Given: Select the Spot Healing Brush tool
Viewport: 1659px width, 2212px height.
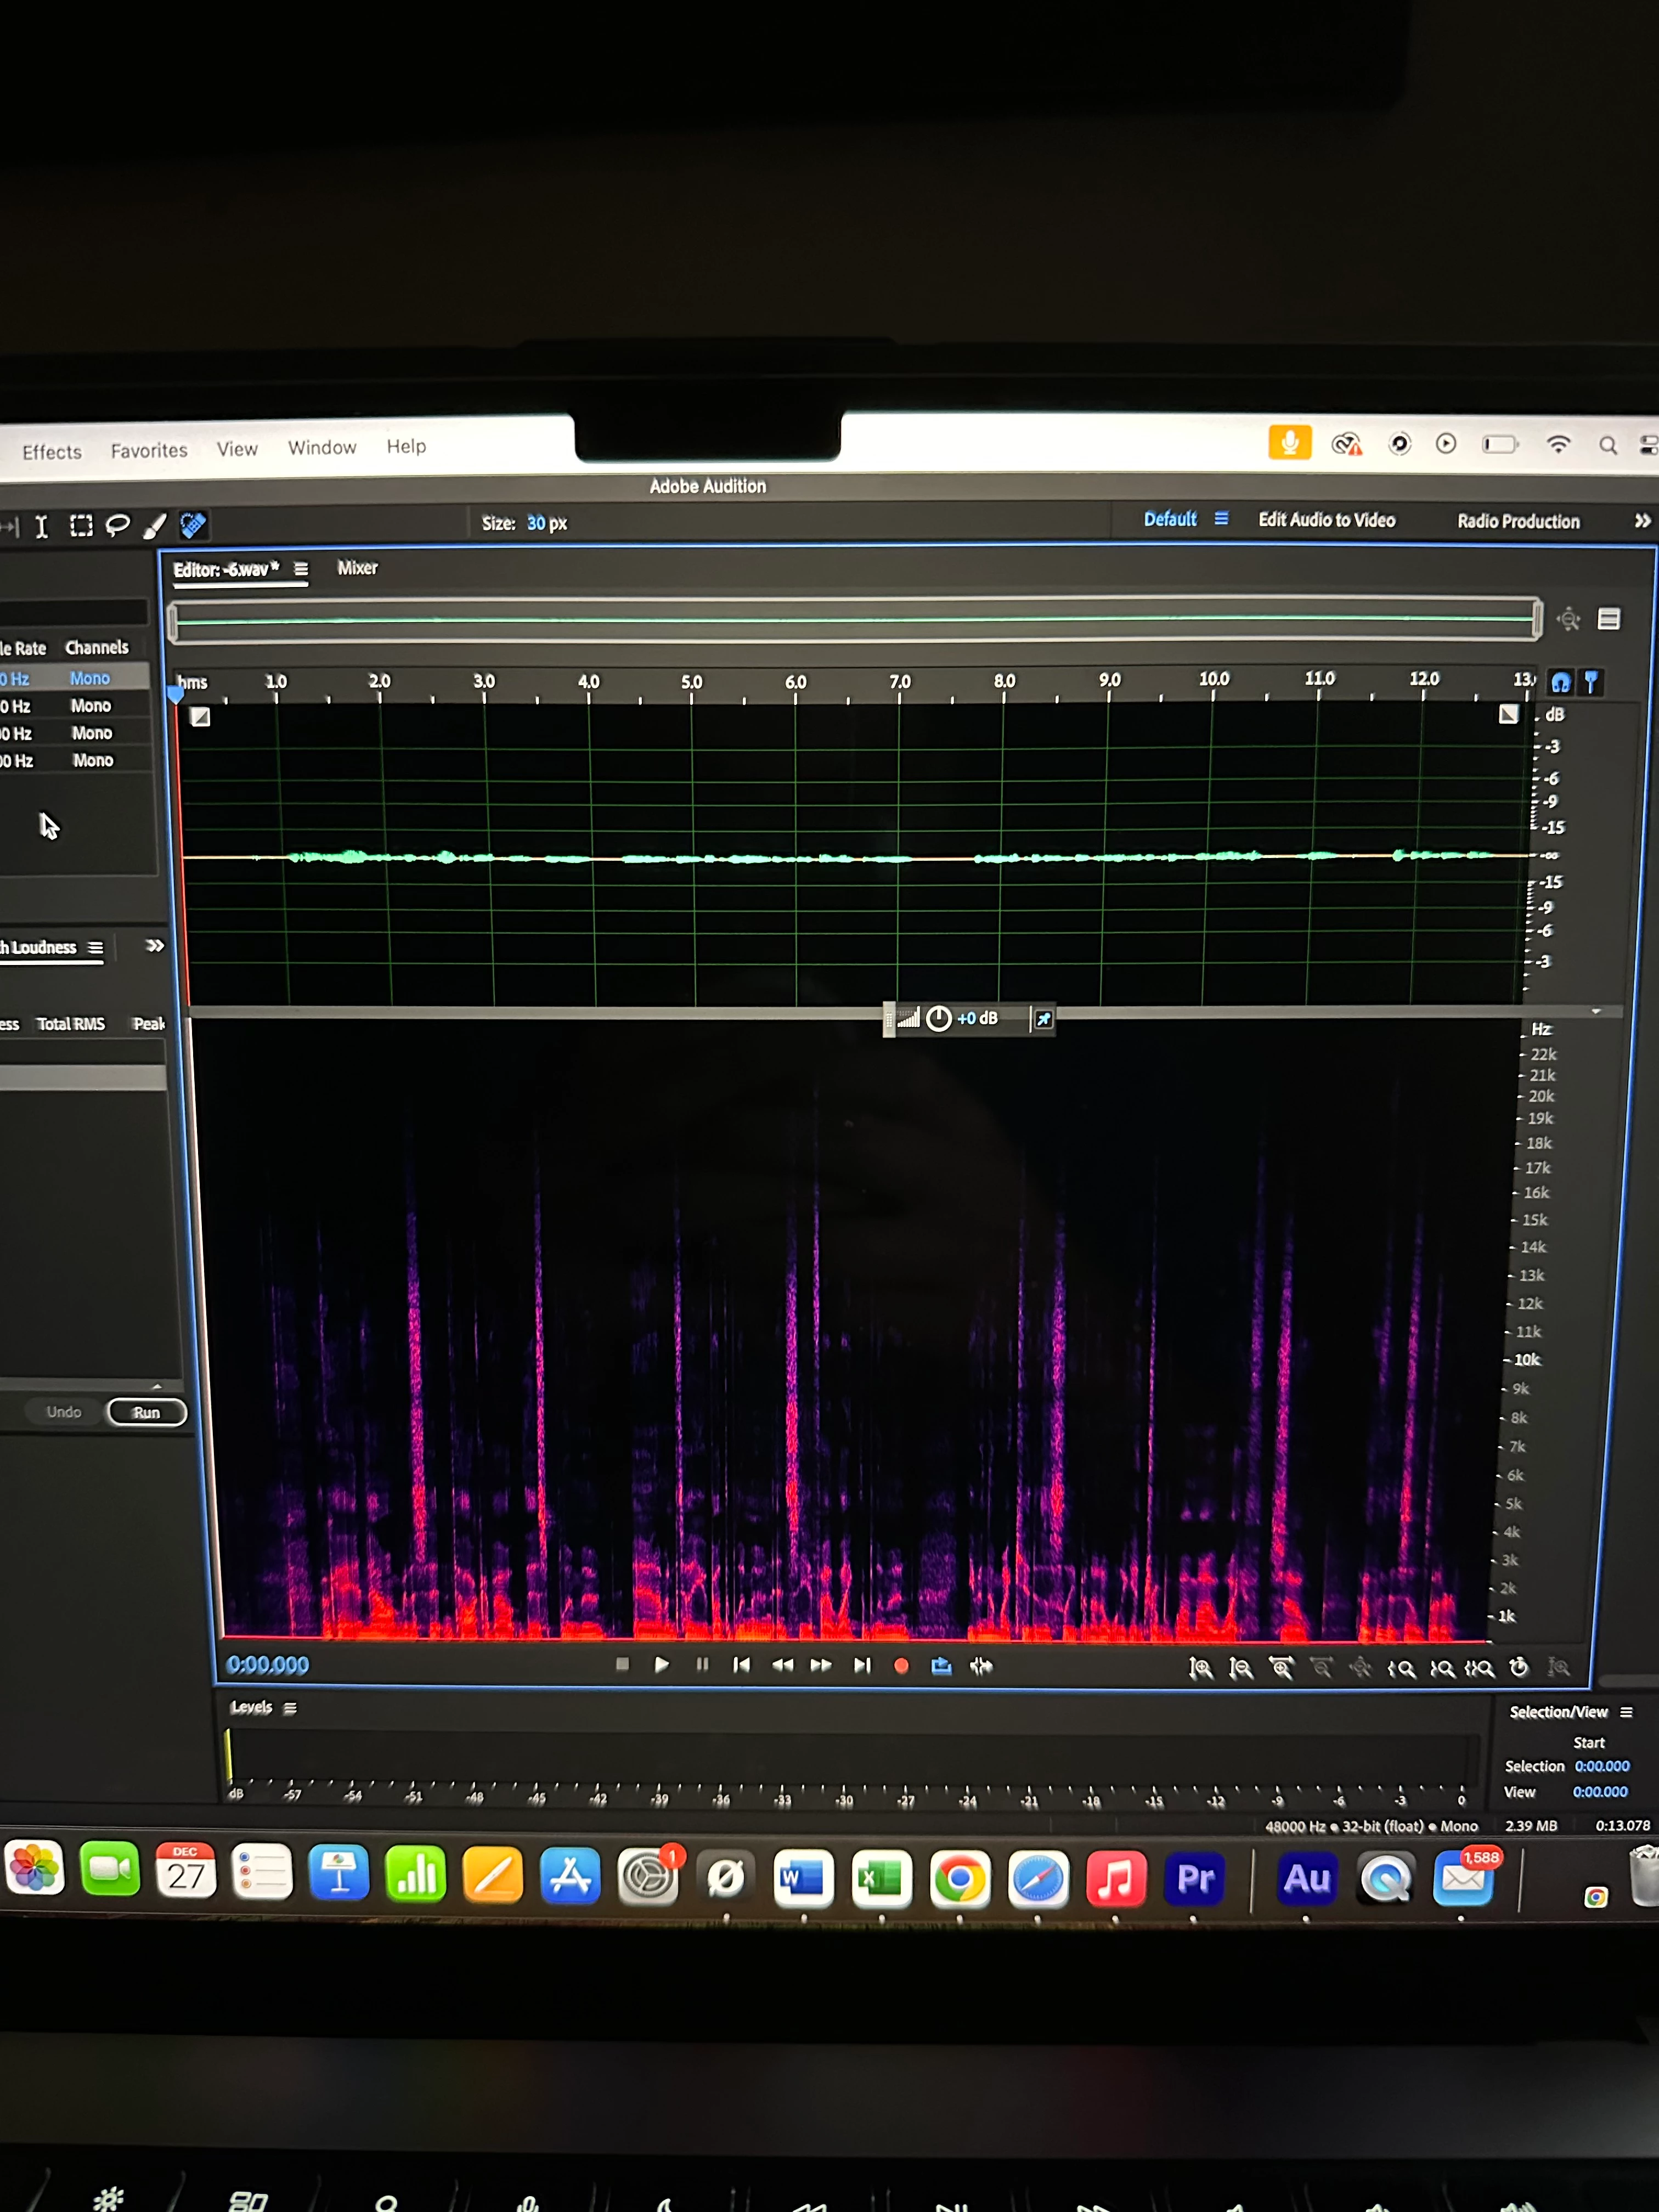Looking at the screenshot, I should pyautogui.click(x=193, y=524).
